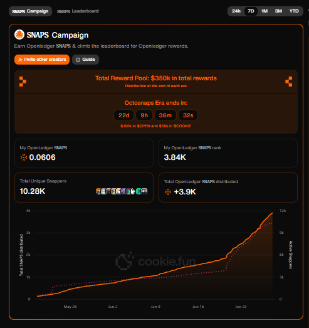The image size is (309, 328).
Task: Click the Total Reward Pool heading
Action: [156, 78]
